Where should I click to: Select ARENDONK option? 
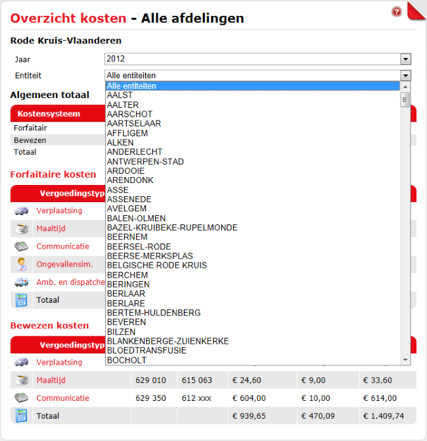[253, 180]
